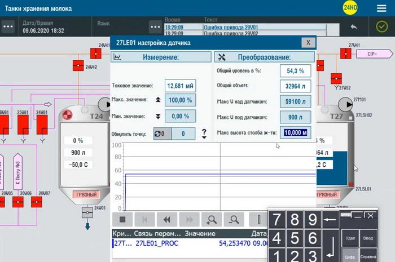Click the zoom out magnifier on trend toolbar
Image resolution: width=395 pixels, height=262 pixels.
[x=234, y=219]
